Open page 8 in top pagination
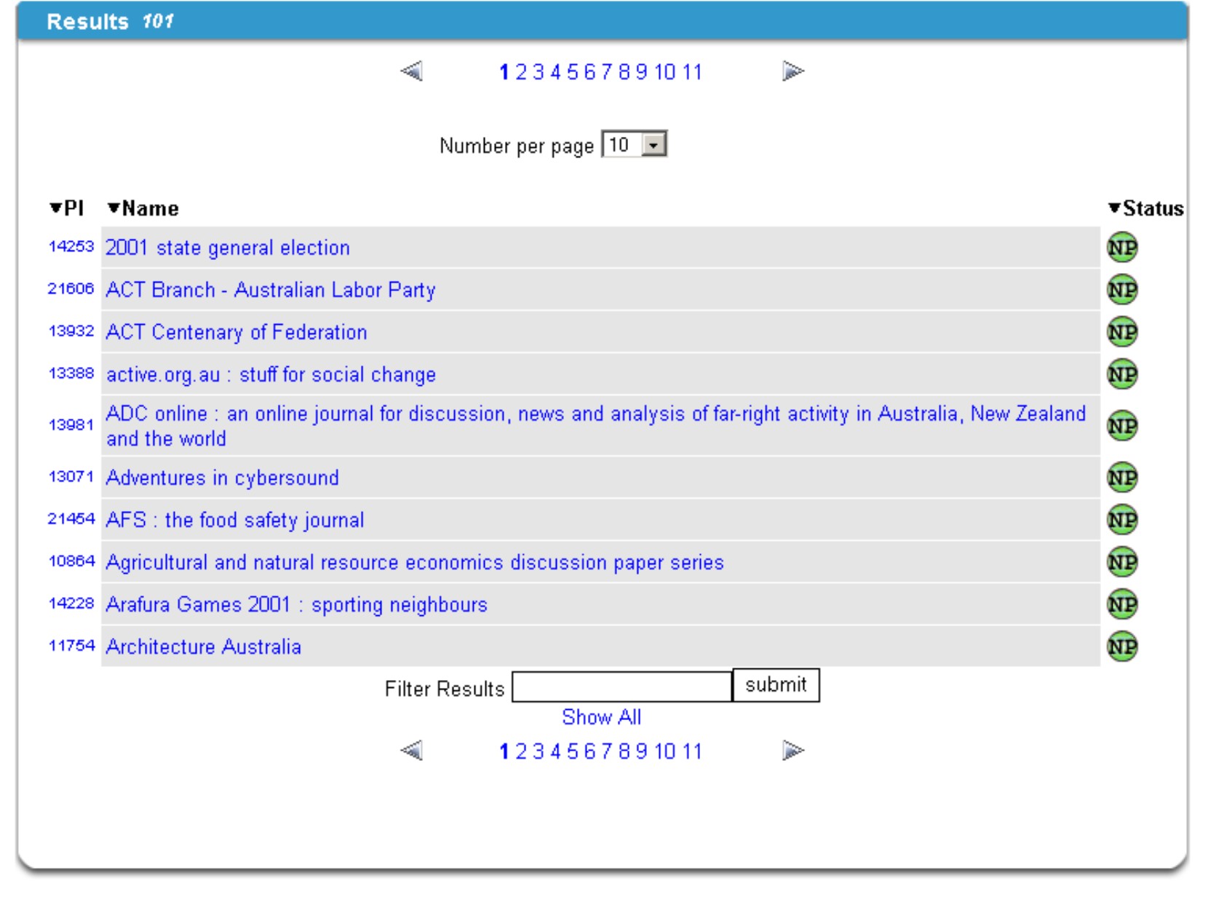Screen dimensions: 1216x897 pos(624,72)
